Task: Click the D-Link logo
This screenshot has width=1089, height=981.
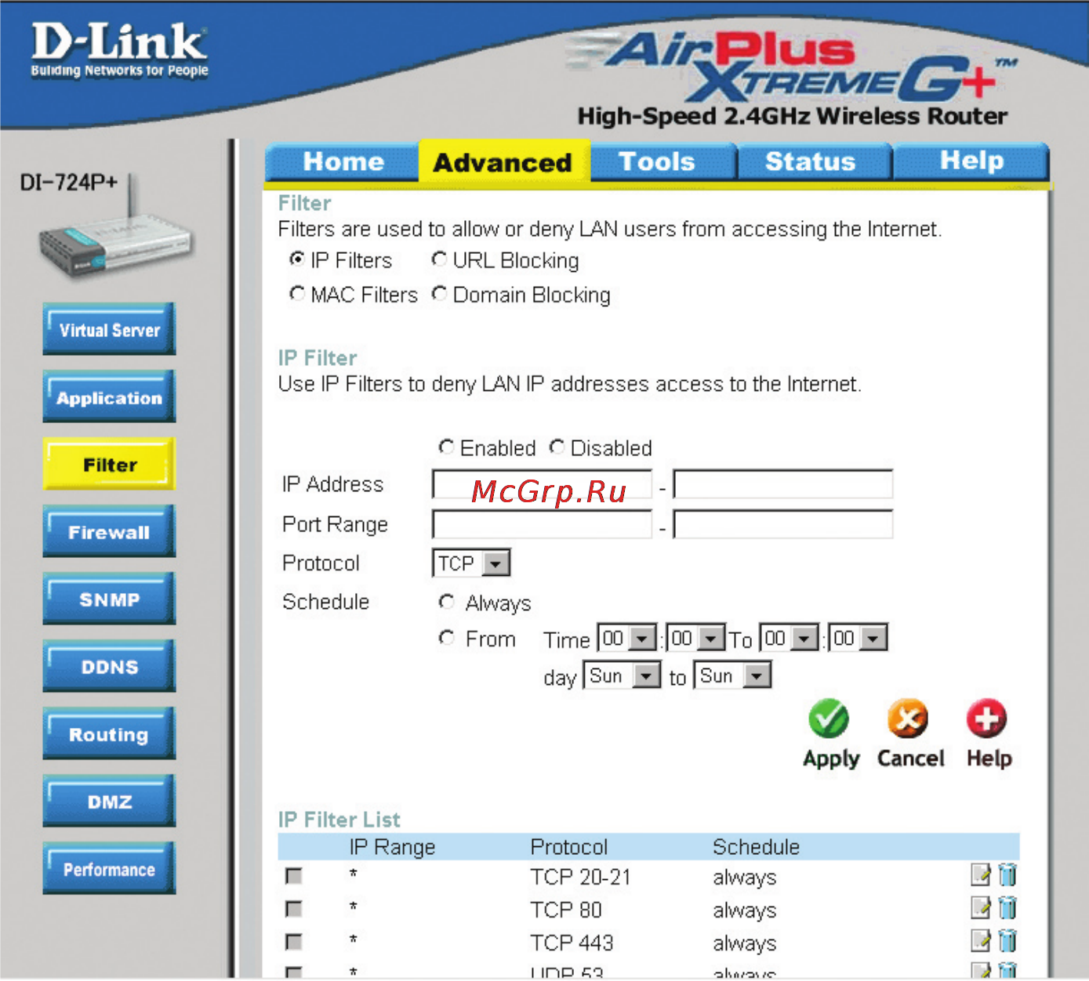Action: click(119, 49)
